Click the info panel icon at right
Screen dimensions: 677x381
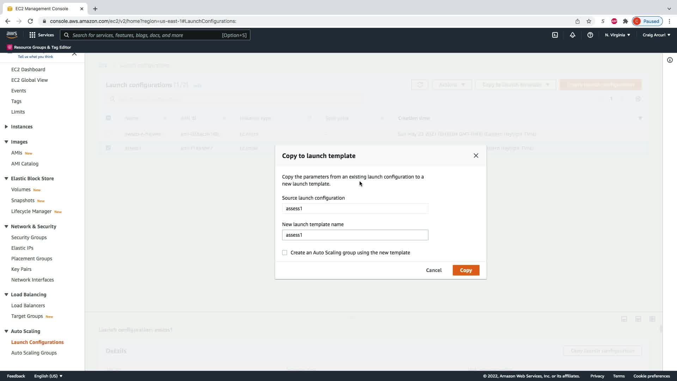click(670, 60)
